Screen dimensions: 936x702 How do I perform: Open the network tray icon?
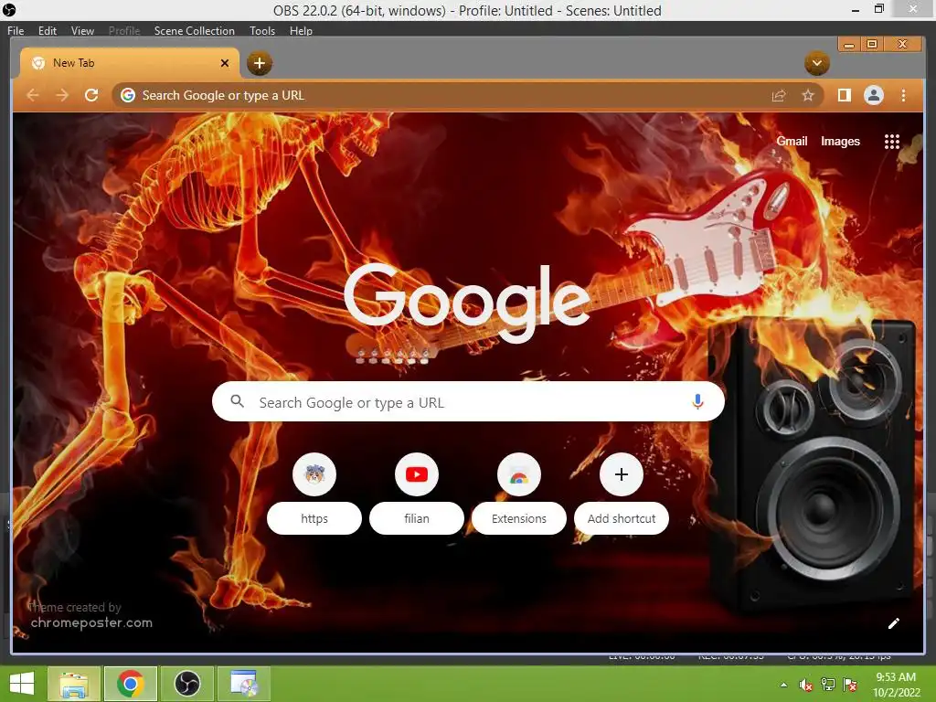[828, 685]
